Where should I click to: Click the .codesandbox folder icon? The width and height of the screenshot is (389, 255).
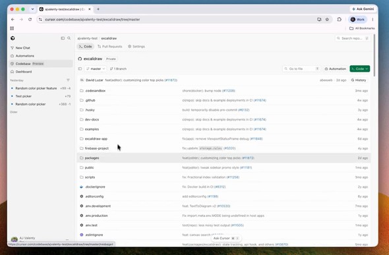81,91
